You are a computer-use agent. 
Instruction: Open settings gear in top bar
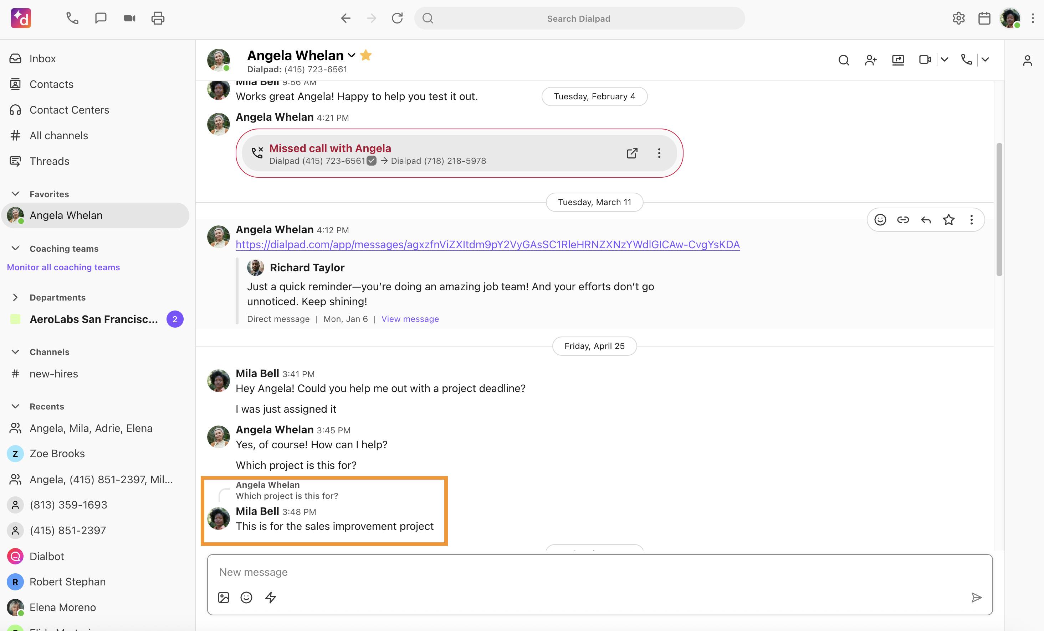click(x=958, y=18)
